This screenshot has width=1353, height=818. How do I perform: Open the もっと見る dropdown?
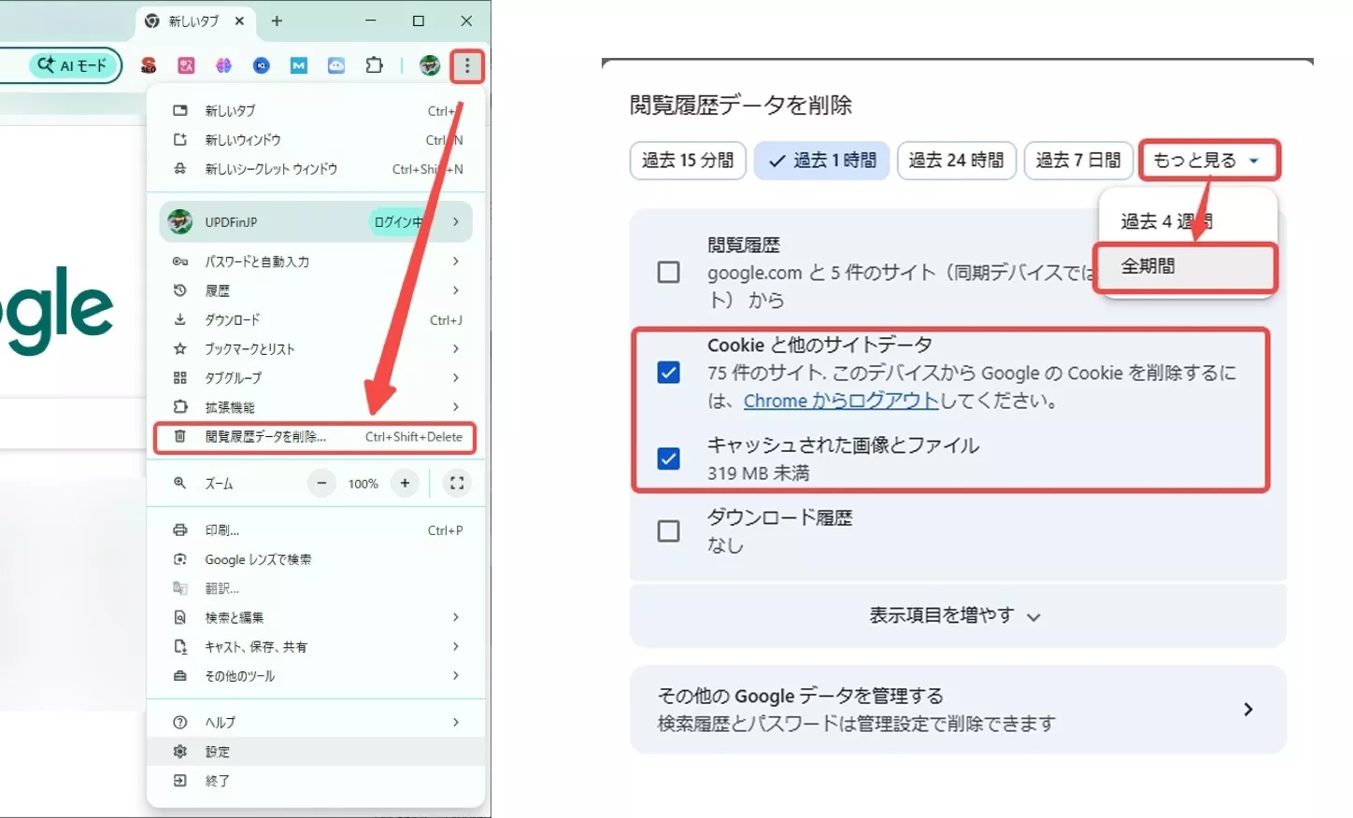[x=1209, y=160]
